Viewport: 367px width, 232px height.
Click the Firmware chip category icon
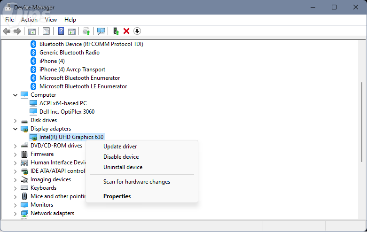pos(24,154)
